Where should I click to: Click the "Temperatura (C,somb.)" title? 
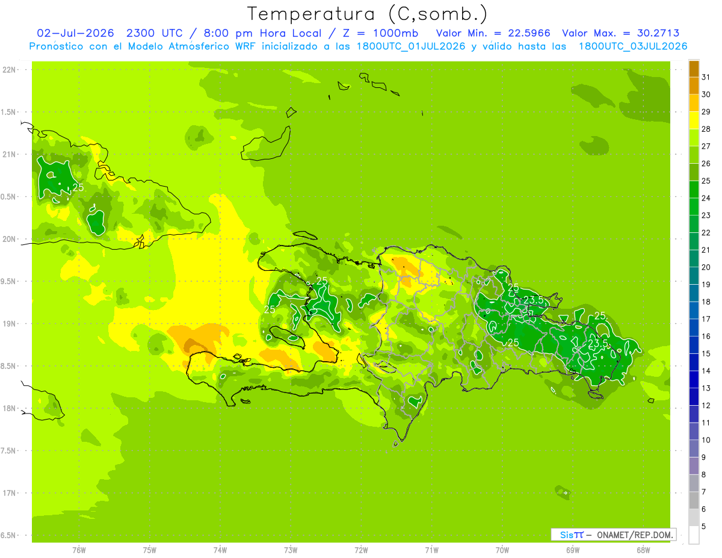368,14
